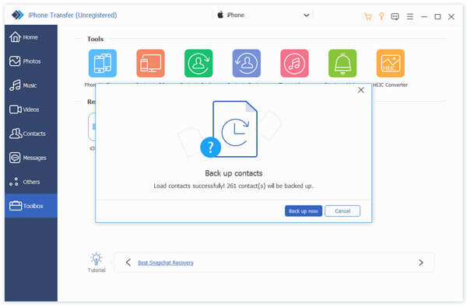Show the previous tutorial tip
Image resolution: width=467 pixels, height=306 pixels.
tap(128, 263)
